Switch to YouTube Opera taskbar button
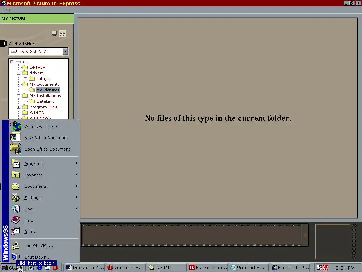 pos(126,268)
